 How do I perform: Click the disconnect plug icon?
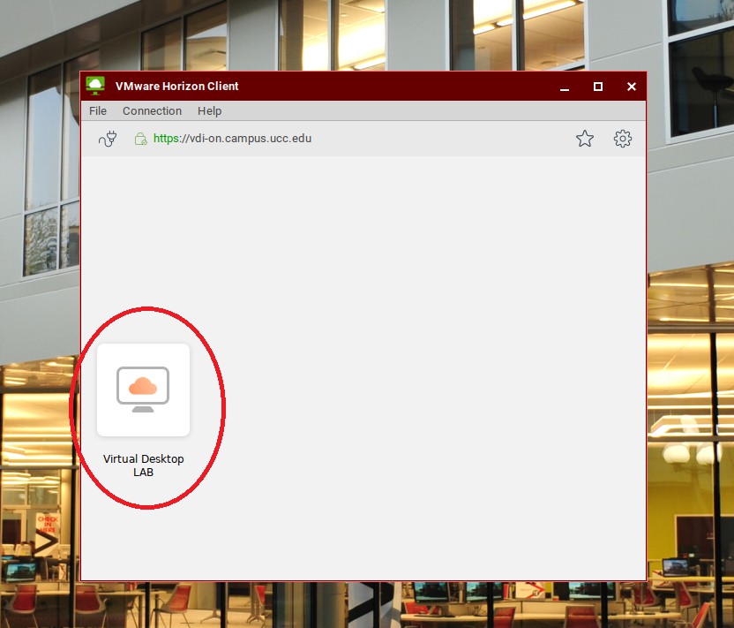click(x=108, y=139)
